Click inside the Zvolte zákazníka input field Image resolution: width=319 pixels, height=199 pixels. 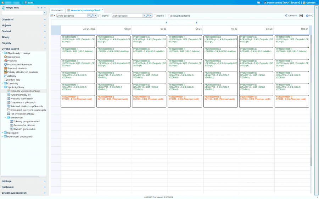tap(71, 16)
